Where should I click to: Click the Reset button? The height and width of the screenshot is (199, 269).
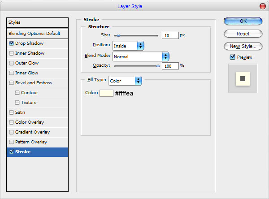pos(243,34)
